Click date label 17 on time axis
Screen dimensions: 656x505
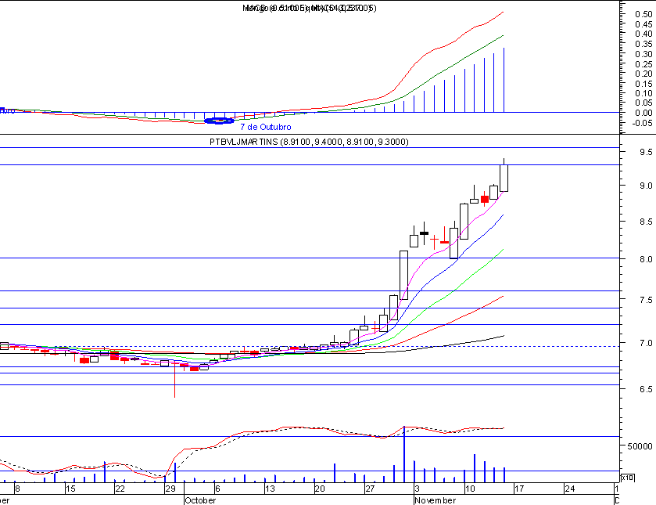point(519,489)
